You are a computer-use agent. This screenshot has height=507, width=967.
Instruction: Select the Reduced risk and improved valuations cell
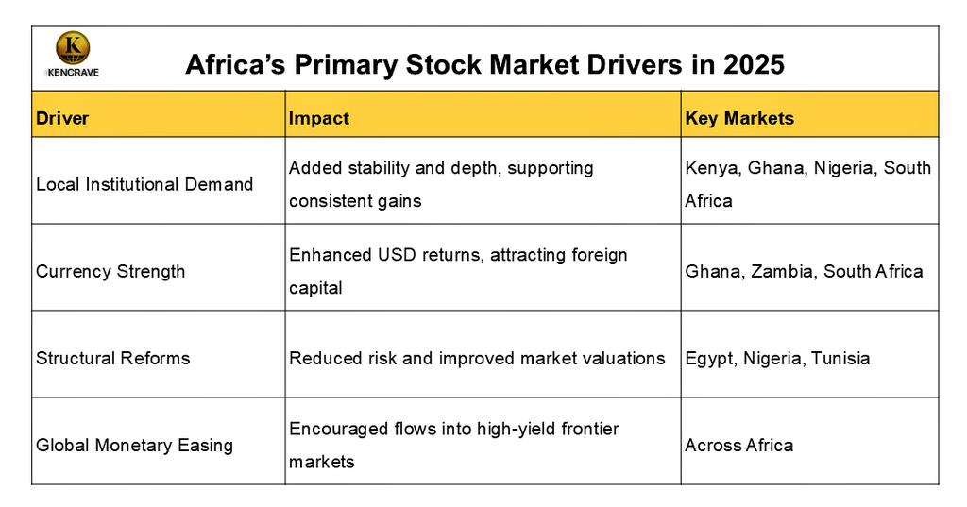click(477, 358)
